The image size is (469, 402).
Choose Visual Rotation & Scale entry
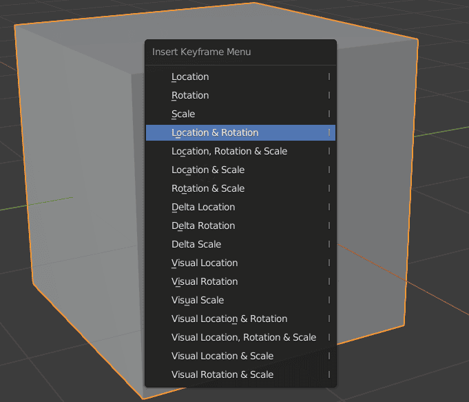pos(240,374)
